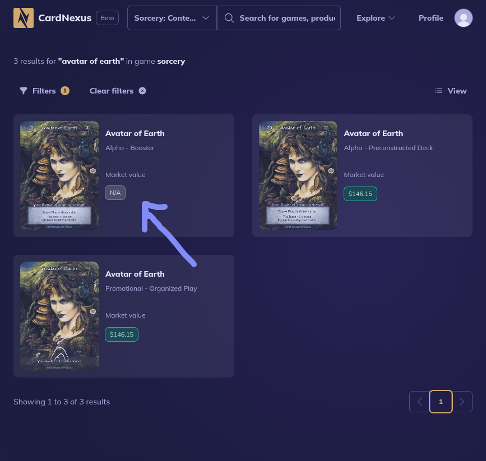Screen dimensions: 486x461
Task: Open the Profile menu item
Action: pos(431,18)
